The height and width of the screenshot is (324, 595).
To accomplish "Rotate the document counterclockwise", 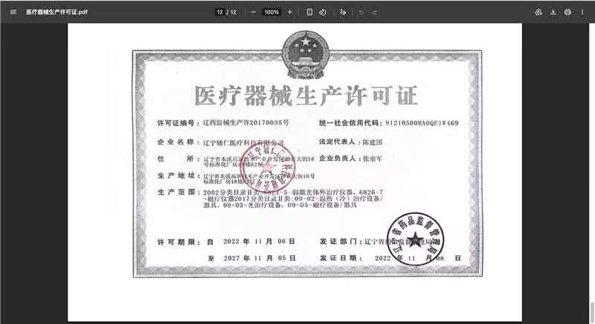I will pyautogui.click(x=323, y=12).
